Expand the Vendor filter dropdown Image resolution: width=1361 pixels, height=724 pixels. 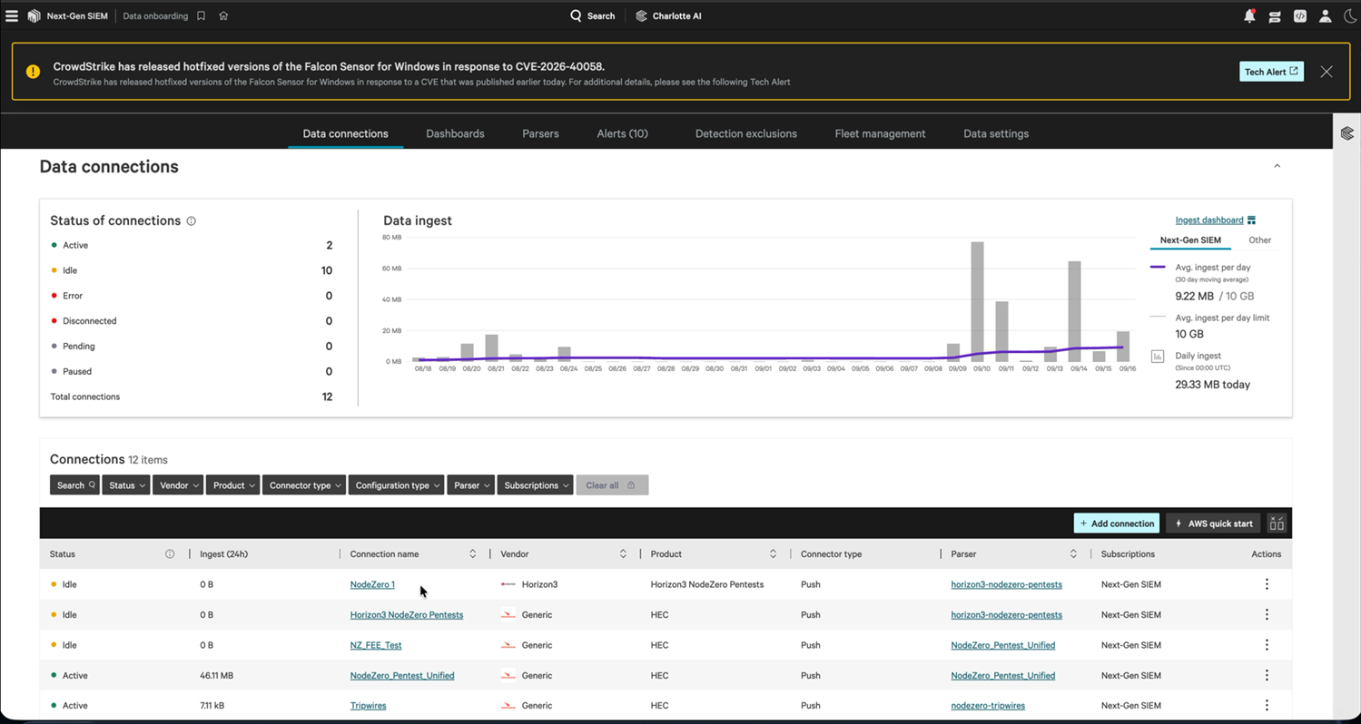[x=177, y=485]
